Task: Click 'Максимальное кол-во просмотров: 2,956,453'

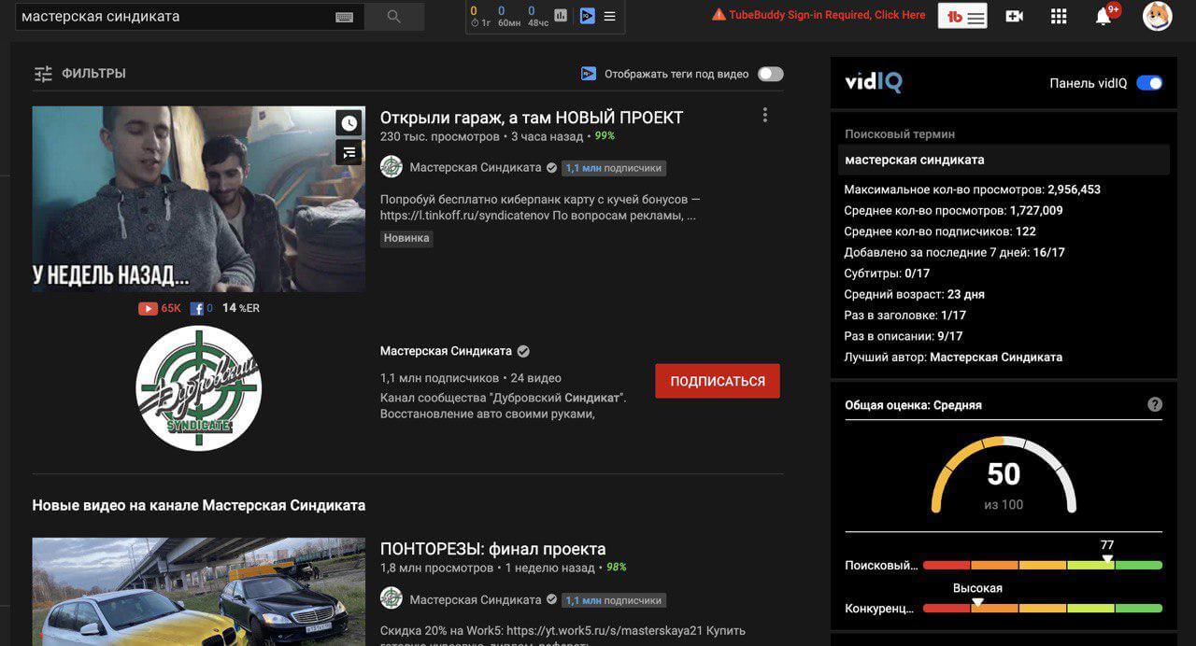Action: 973,190
